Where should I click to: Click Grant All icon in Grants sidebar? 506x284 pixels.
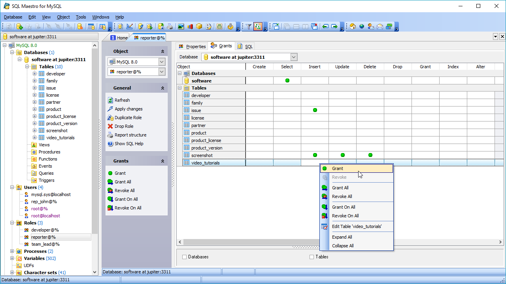111,182
